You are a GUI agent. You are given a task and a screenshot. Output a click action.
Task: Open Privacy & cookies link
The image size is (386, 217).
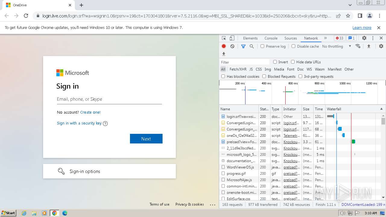tap(190, 204)
